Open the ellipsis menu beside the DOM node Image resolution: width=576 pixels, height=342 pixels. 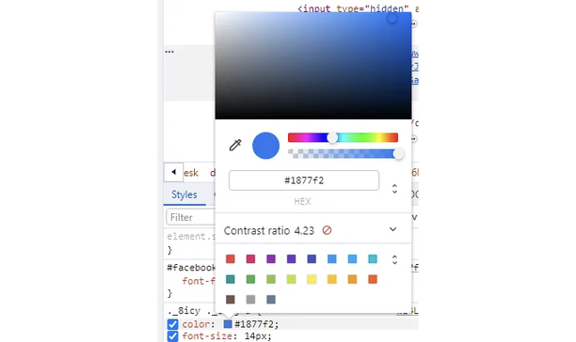[x=169, y=52]
